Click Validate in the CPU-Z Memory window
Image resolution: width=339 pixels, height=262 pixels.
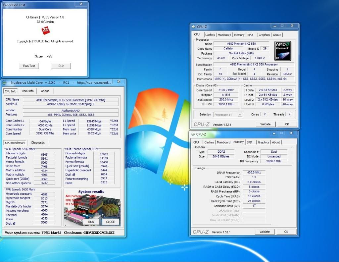click(x=265, y=232)
